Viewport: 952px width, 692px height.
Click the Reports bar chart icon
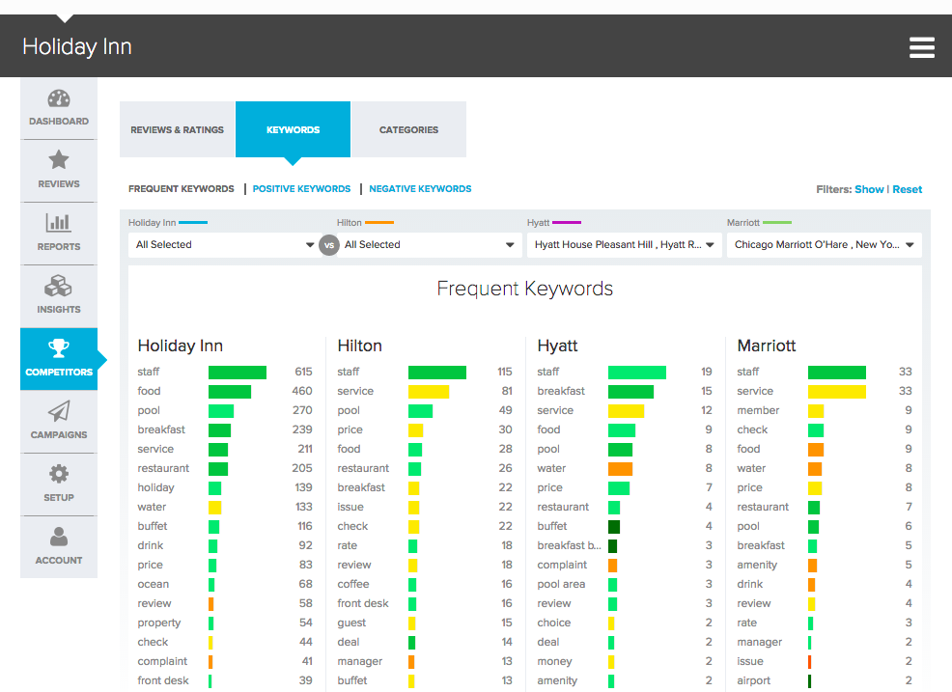(59, 223)
